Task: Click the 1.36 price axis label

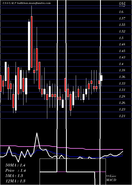Action: tap(122, 77)
